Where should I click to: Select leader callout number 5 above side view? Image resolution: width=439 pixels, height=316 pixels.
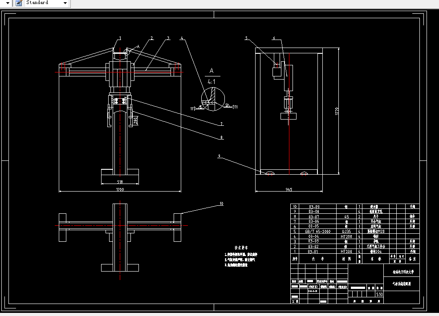(246, 38)
